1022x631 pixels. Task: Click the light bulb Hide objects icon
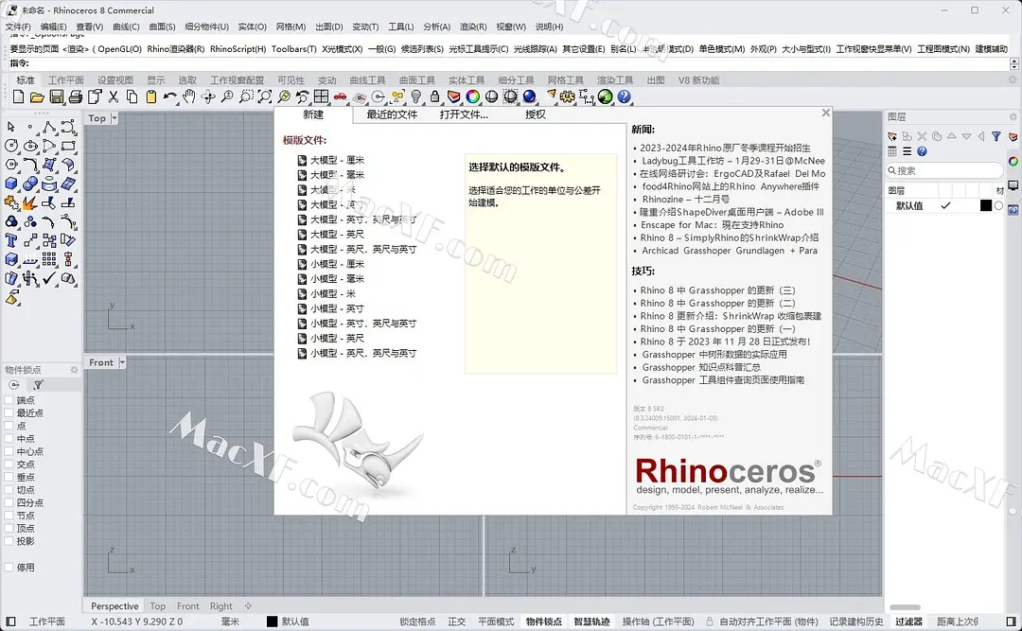pyautogui.click(x=415, y=97)
